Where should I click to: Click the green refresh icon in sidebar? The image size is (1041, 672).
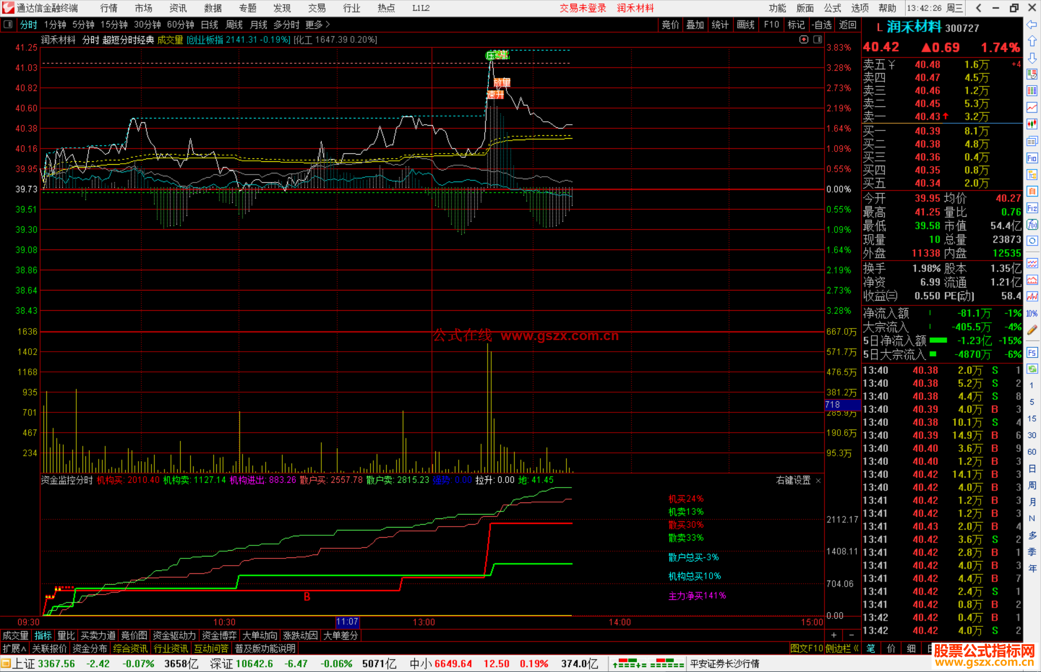tap(1032, 369)
